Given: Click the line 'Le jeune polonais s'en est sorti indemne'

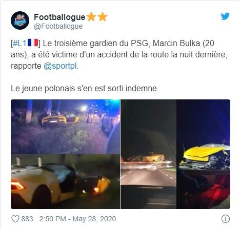Looking at the screenshot, I should pyautogui.click(x=85, y=89).
